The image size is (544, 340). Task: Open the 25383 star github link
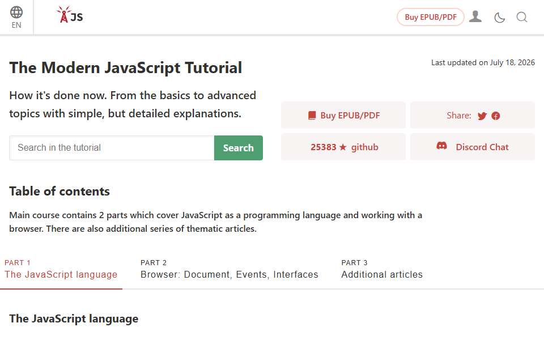(343, 147)
